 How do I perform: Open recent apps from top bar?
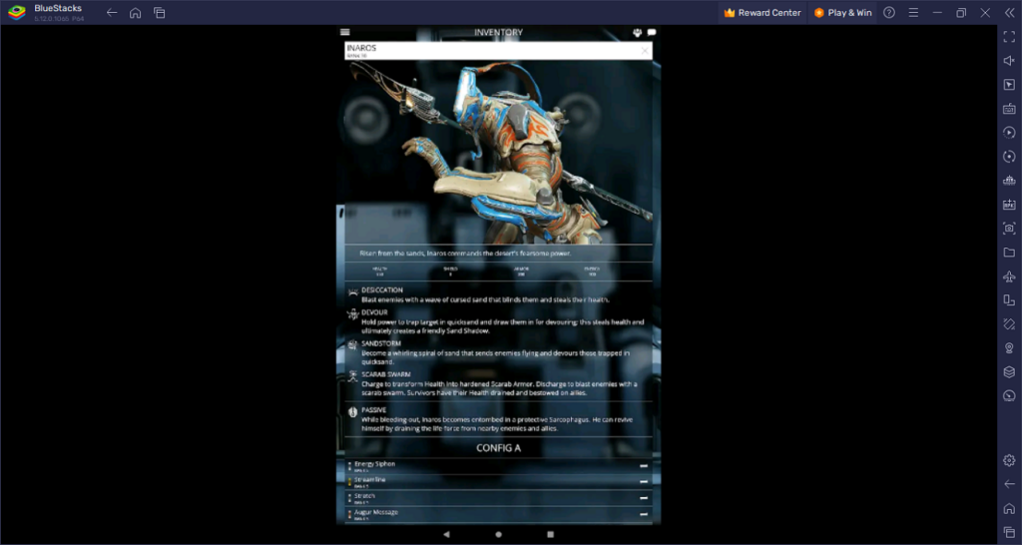159,12
